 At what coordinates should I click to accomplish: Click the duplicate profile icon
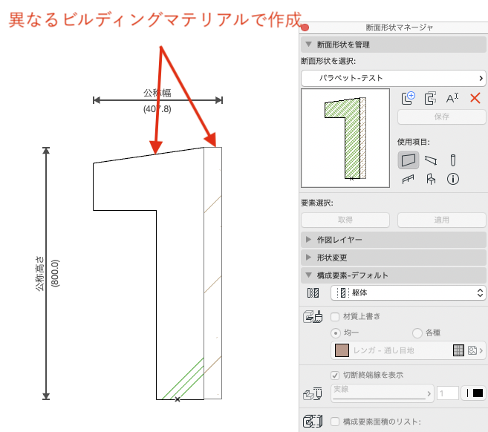tap(430, 98)
